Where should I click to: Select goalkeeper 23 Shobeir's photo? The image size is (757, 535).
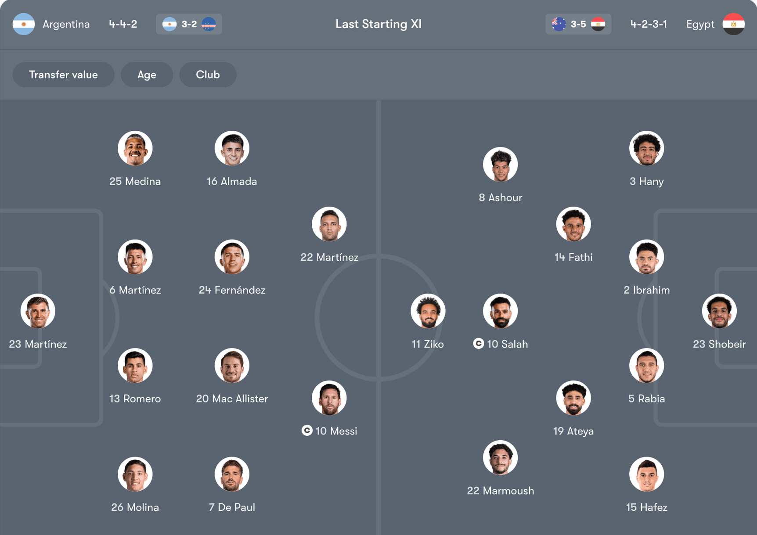point(719,311)
